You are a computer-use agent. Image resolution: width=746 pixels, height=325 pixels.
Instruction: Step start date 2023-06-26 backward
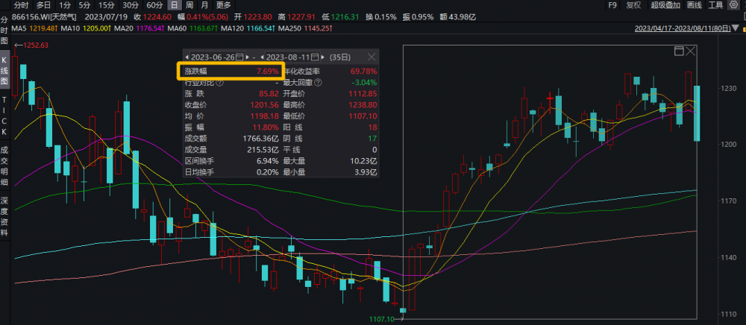point(187,57)
